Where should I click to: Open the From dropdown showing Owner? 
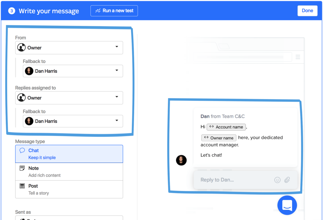[69, 48]
